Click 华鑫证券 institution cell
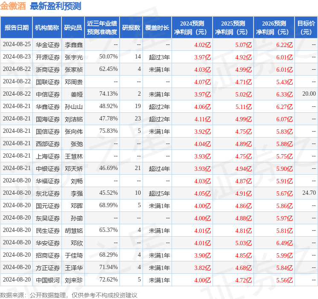Viewport: 318px width, 299px height. (x=48, y=107)
